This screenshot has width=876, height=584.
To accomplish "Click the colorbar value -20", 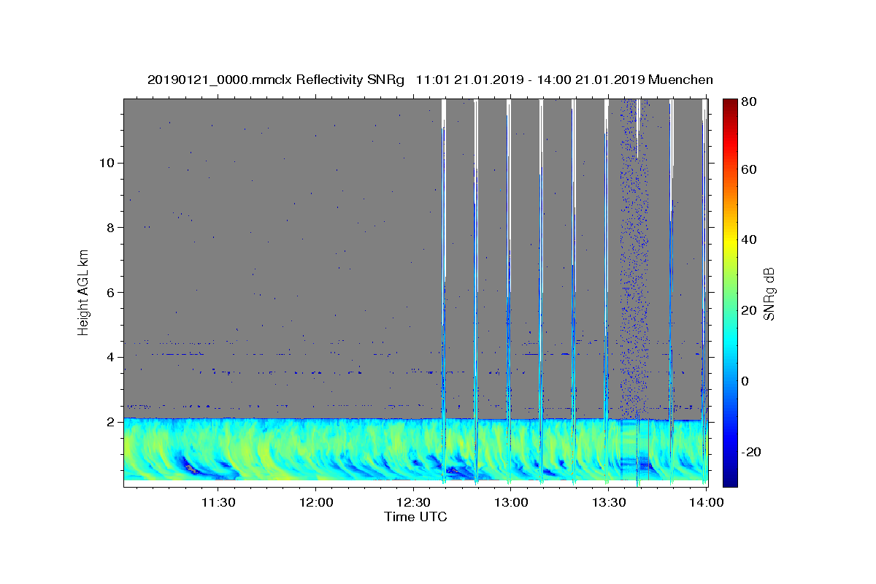I will point(751,452).
